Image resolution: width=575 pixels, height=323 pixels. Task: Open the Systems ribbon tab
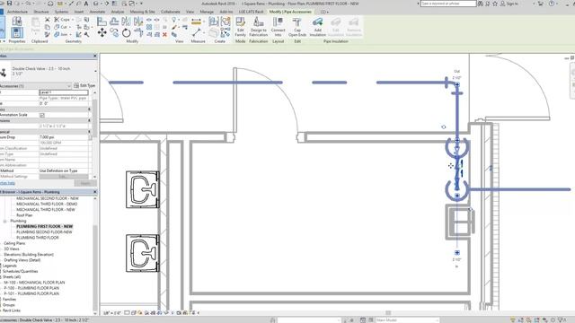[x=61, y=12]
